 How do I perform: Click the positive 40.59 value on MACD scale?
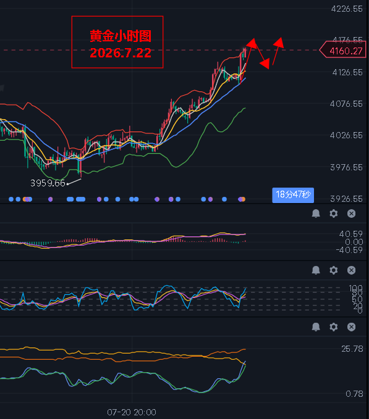pyautogui.click(x=351, y=234)
